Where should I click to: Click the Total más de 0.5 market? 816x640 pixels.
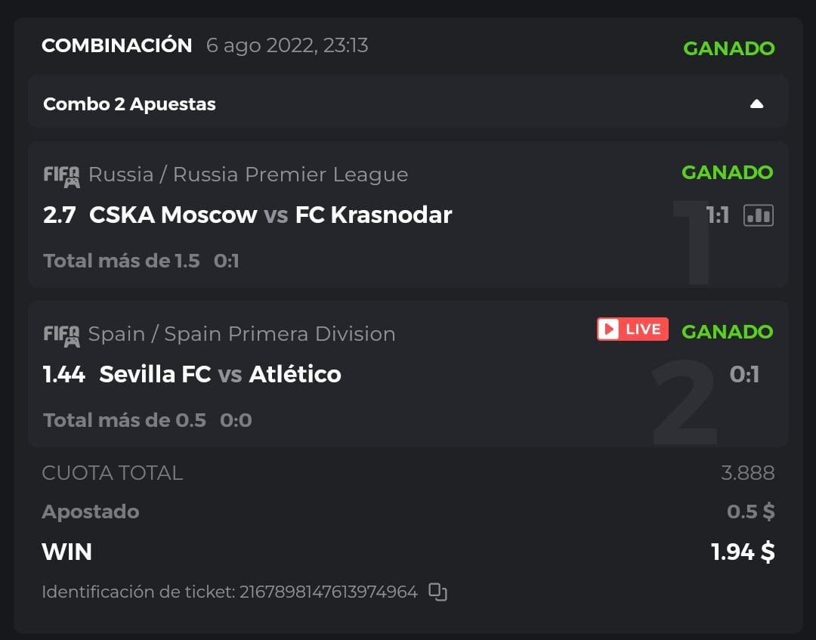coord(125,421)
